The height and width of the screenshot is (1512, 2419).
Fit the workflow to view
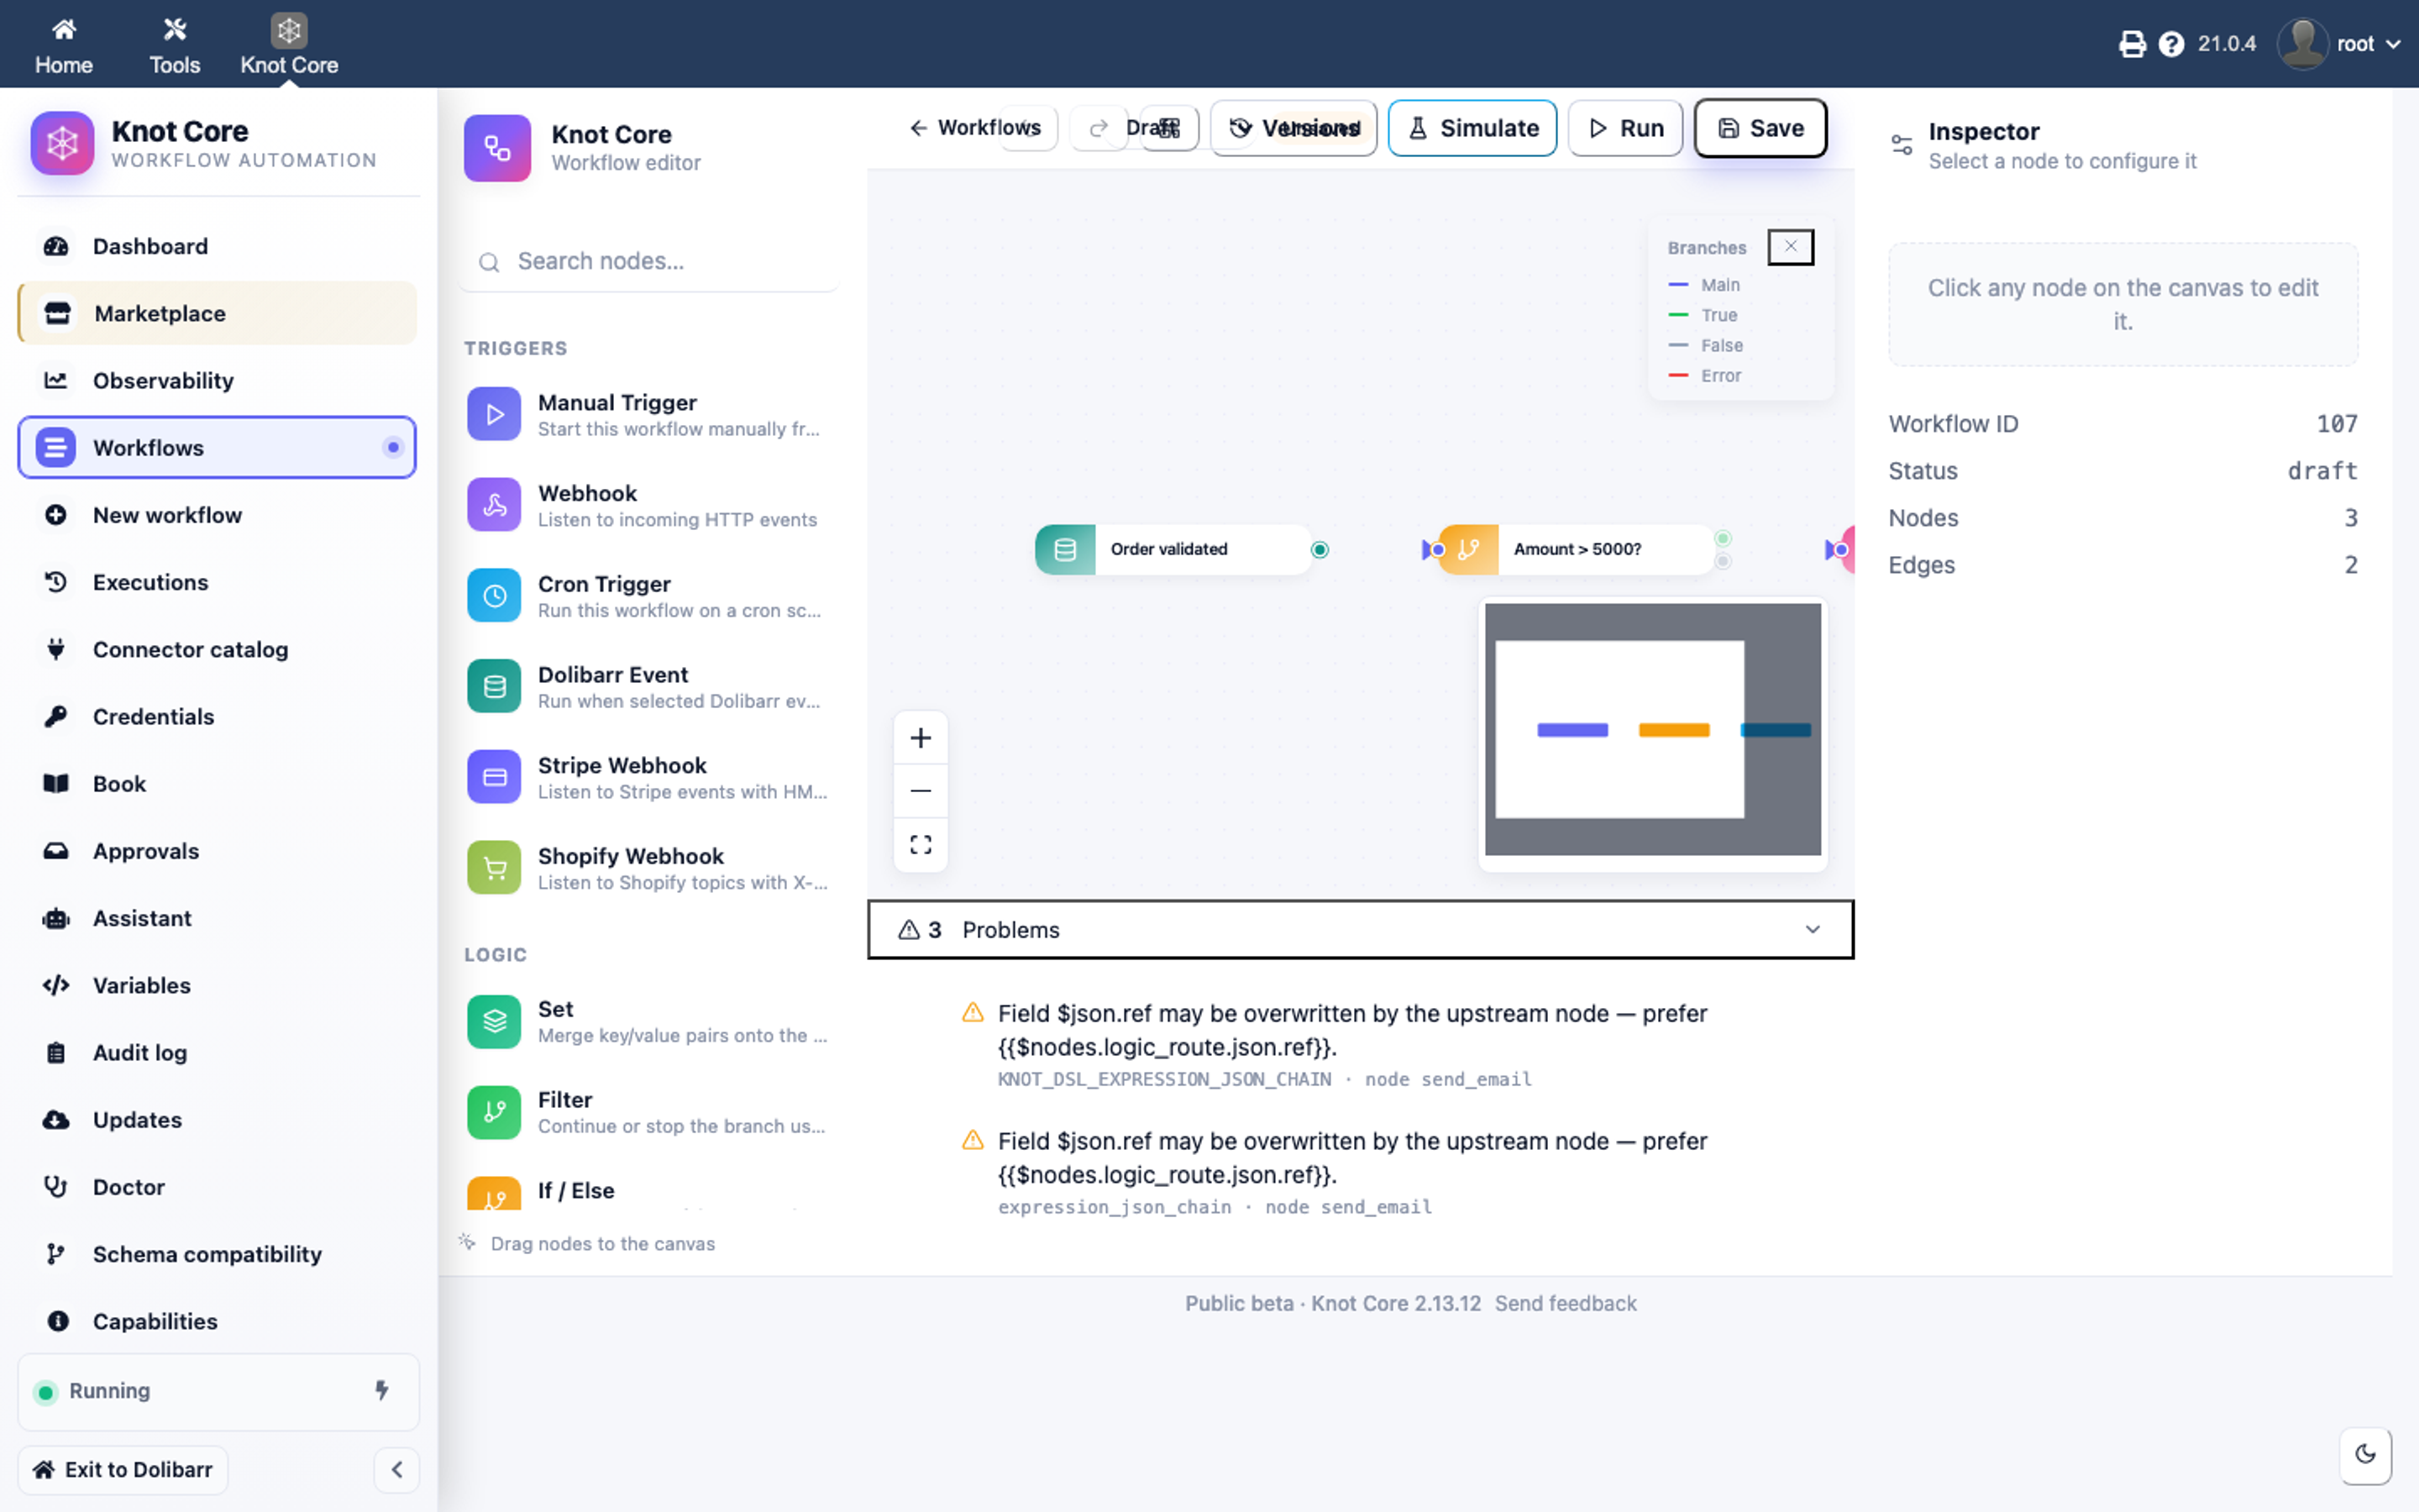click(x=921, y=845)
